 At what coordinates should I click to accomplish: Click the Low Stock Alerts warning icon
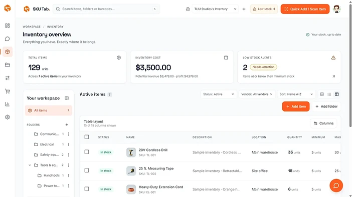click(x=333, y=57)
